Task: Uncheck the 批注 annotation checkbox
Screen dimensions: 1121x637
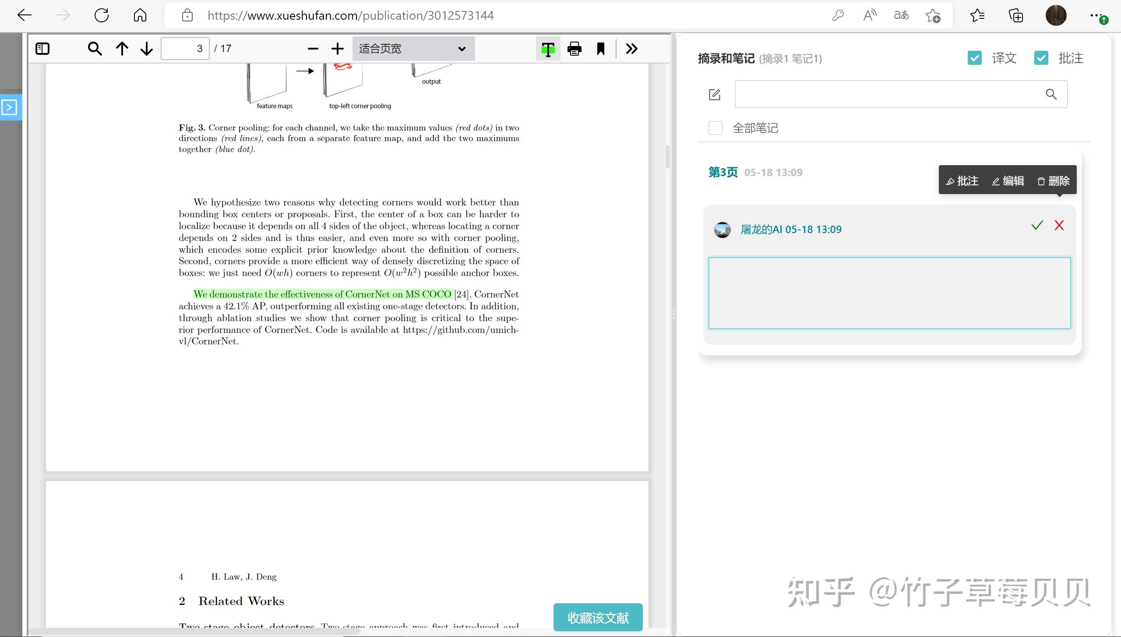Action: (1041, 57)
